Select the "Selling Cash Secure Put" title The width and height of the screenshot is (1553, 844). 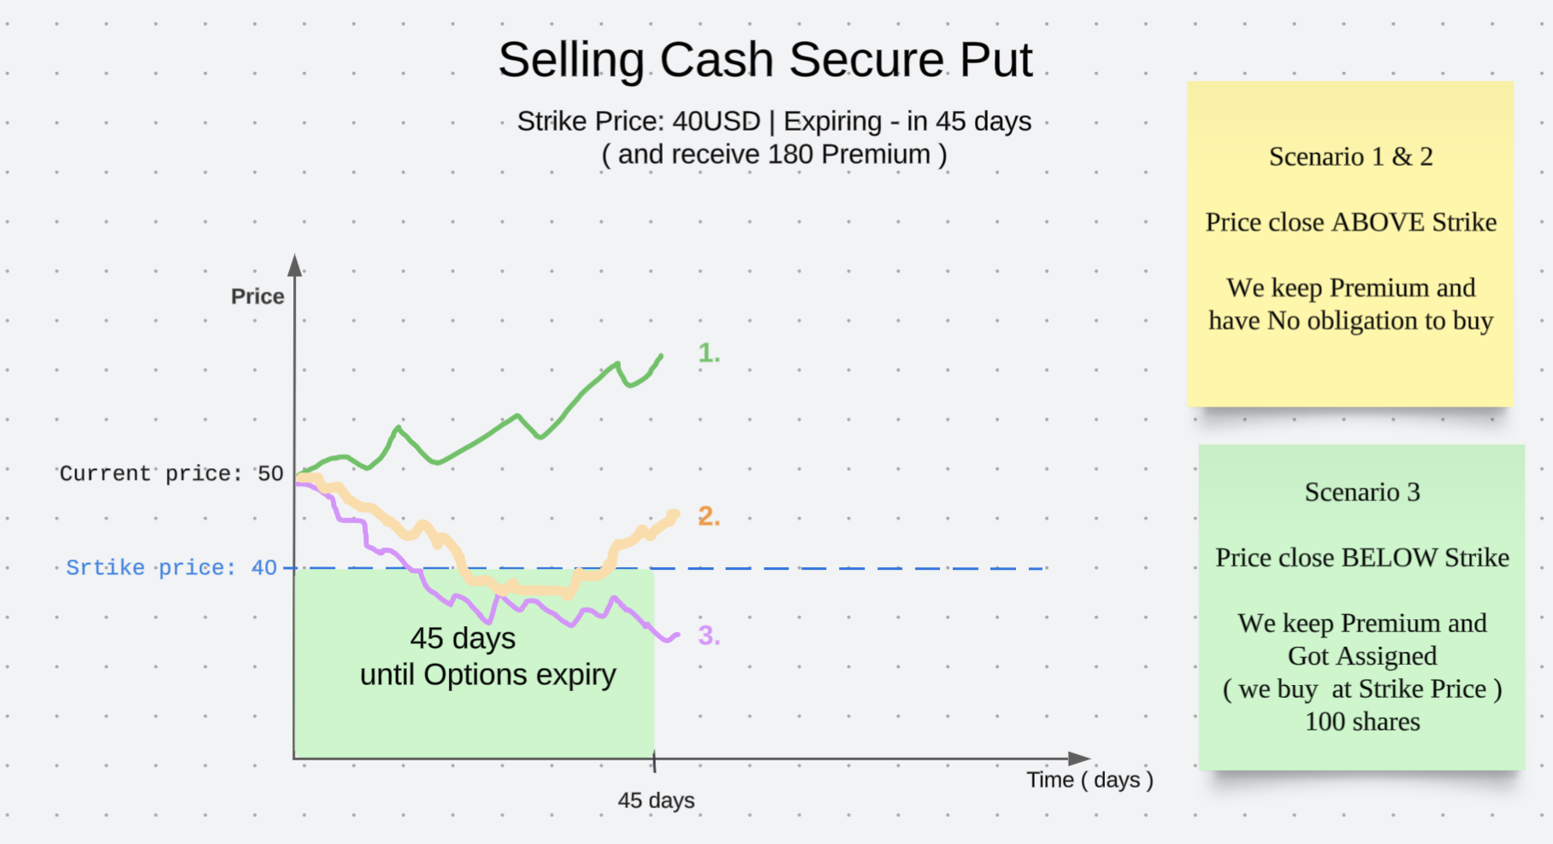click(x=765, y=60)
